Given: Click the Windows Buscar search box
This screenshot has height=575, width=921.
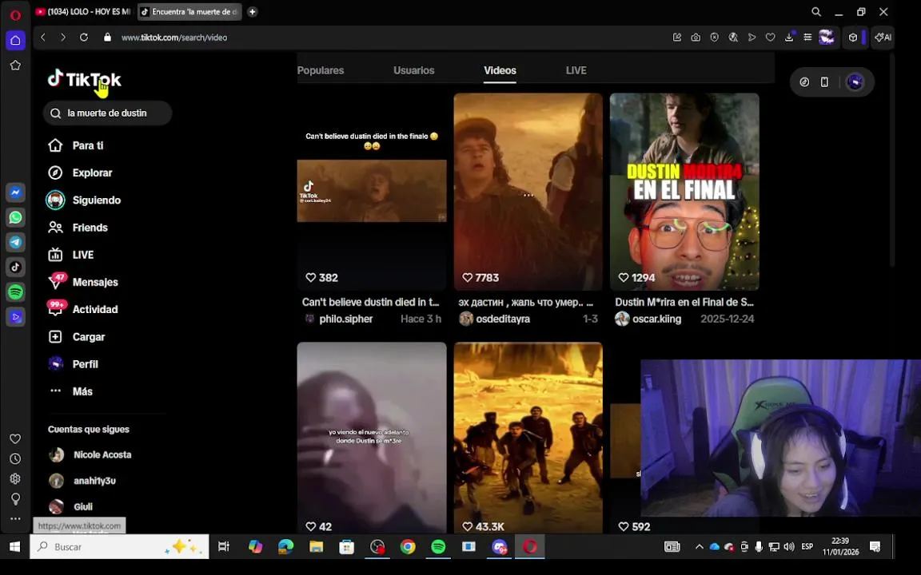Looking at the screenshot, I should [119, 547].
